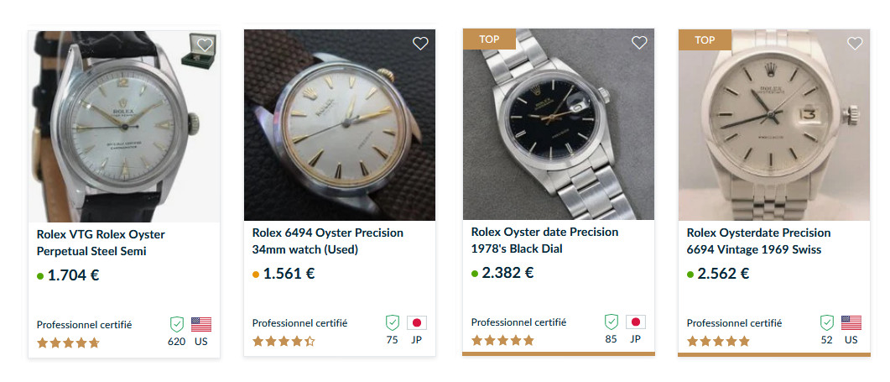Click certified shield icon on 2.382 € listing

coord(611,322)
